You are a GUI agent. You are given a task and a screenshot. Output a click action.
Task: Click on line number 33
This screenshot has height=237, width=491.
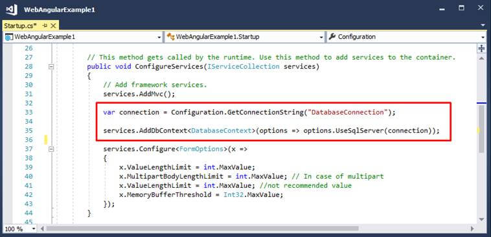pos(29,113)
